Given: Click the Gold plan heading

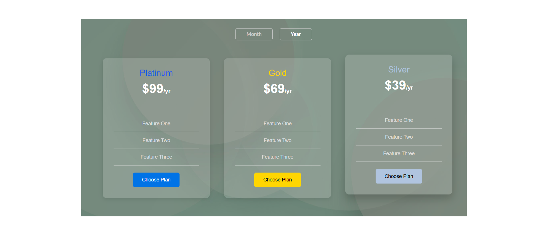Looking at the screenshot, I should pyautogui.click(x=277, y=73).
